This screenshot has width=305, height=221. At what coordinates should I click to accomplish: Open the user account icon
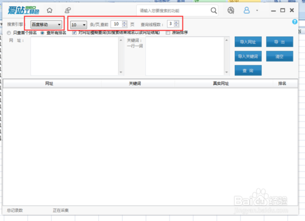coord(246,10)
